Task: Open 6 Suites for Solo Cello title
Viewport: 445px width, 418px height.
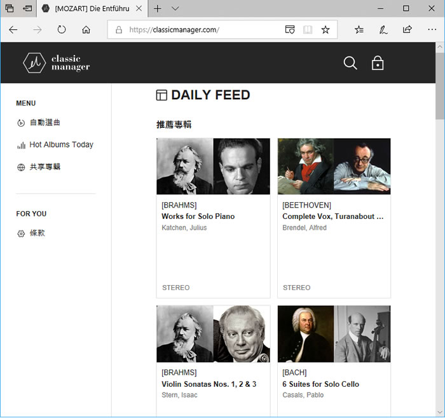Action: 320,384
